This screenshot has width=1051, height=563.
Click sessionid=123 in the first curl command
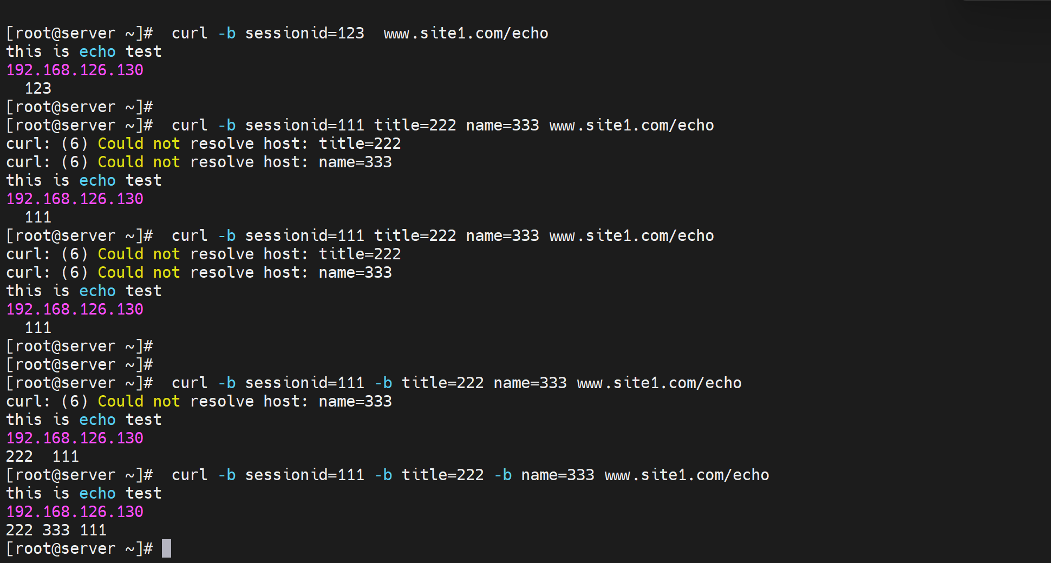pyautogui.click(x=304, y=33)
